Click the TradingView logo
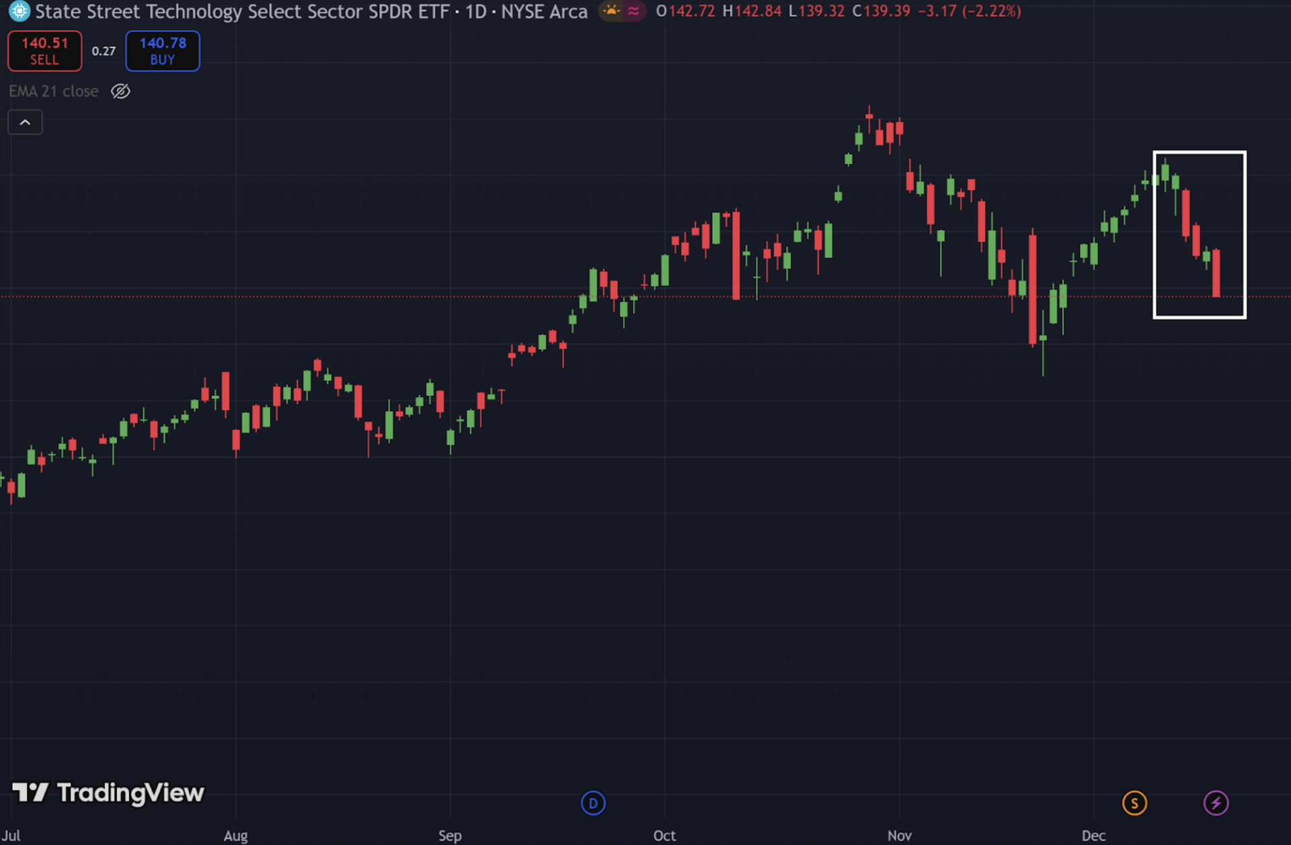This screenshot has height=845, width=1291. coord(108,793)
